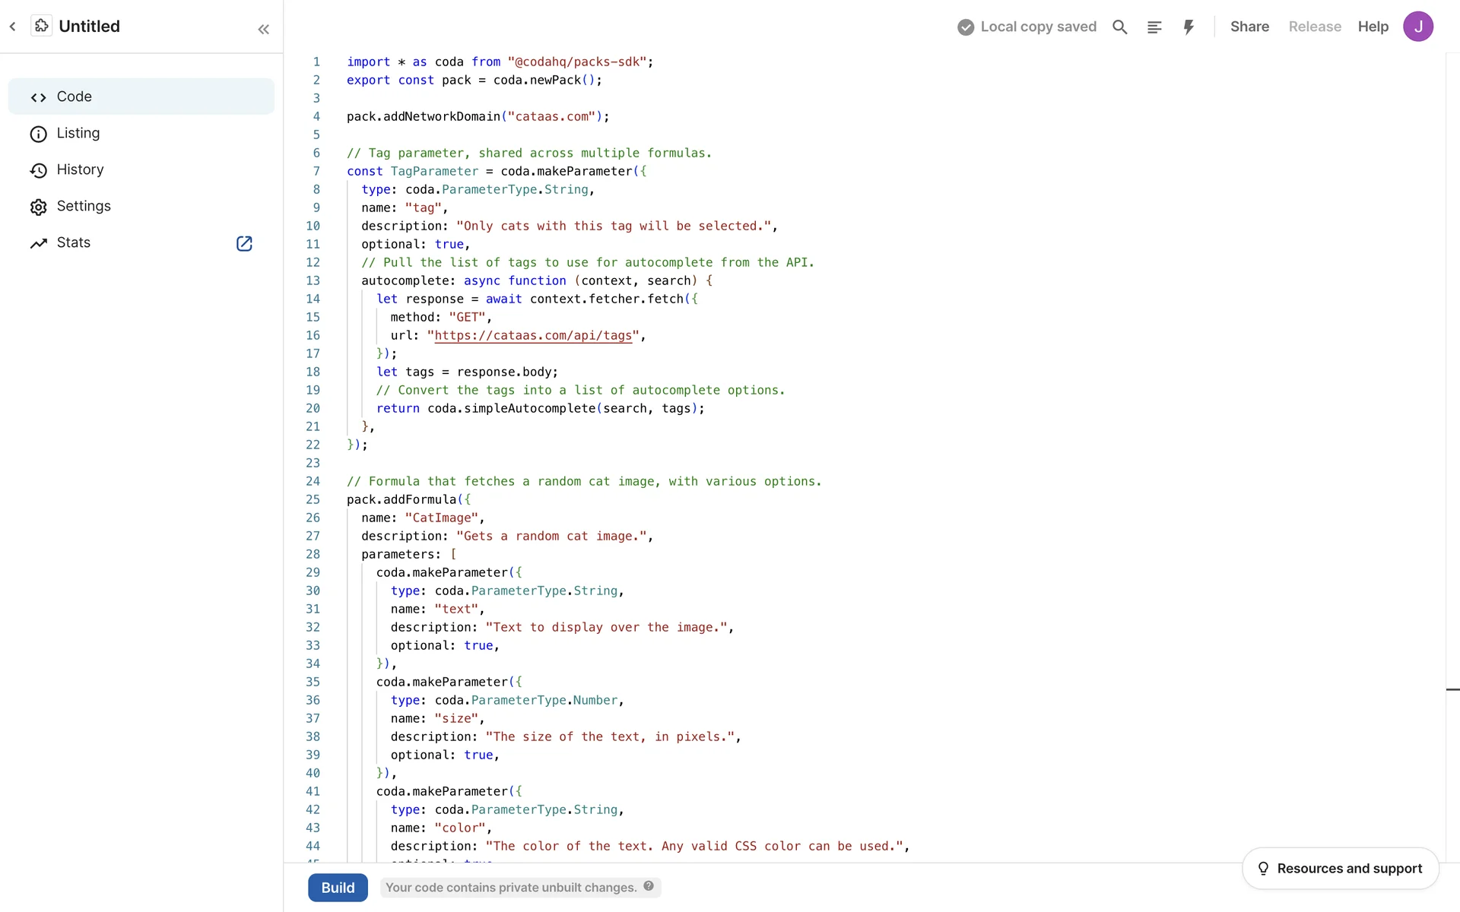The image size is (1460, 912).
Task: Open the Listing section
Action: pyautogui.click(x=78, y=133)
